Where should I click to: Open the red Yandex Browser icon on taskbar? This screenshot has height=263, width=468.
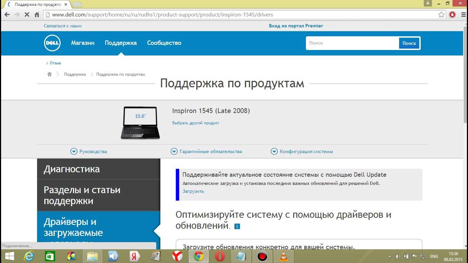tap(177, 256)
